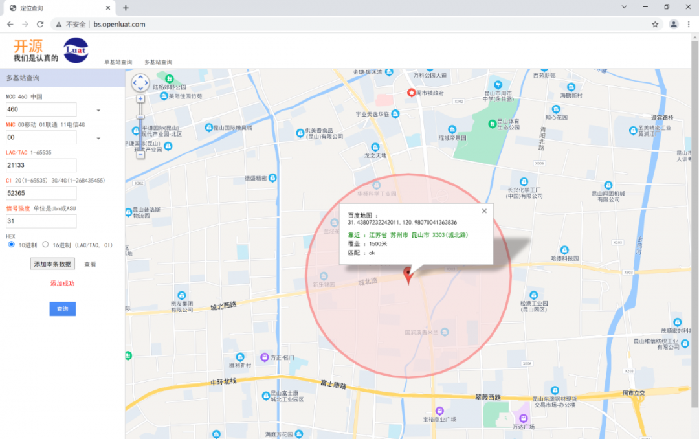This screenshot has height=439, width=699.
Task: Click the coordinates text in popup
Action: 402,222
